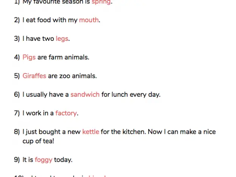Click the phrase 'are farm animals'
The image size is (236, 177).
(x=63, y=57)
